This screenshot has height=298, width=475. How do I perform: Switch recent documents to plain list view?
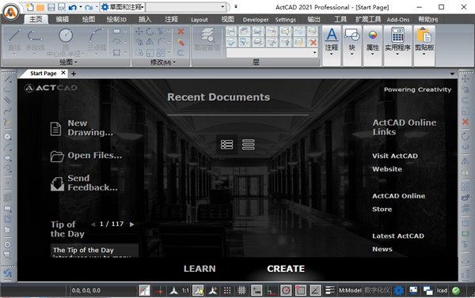pyautogui.click(x=249, y=145)
